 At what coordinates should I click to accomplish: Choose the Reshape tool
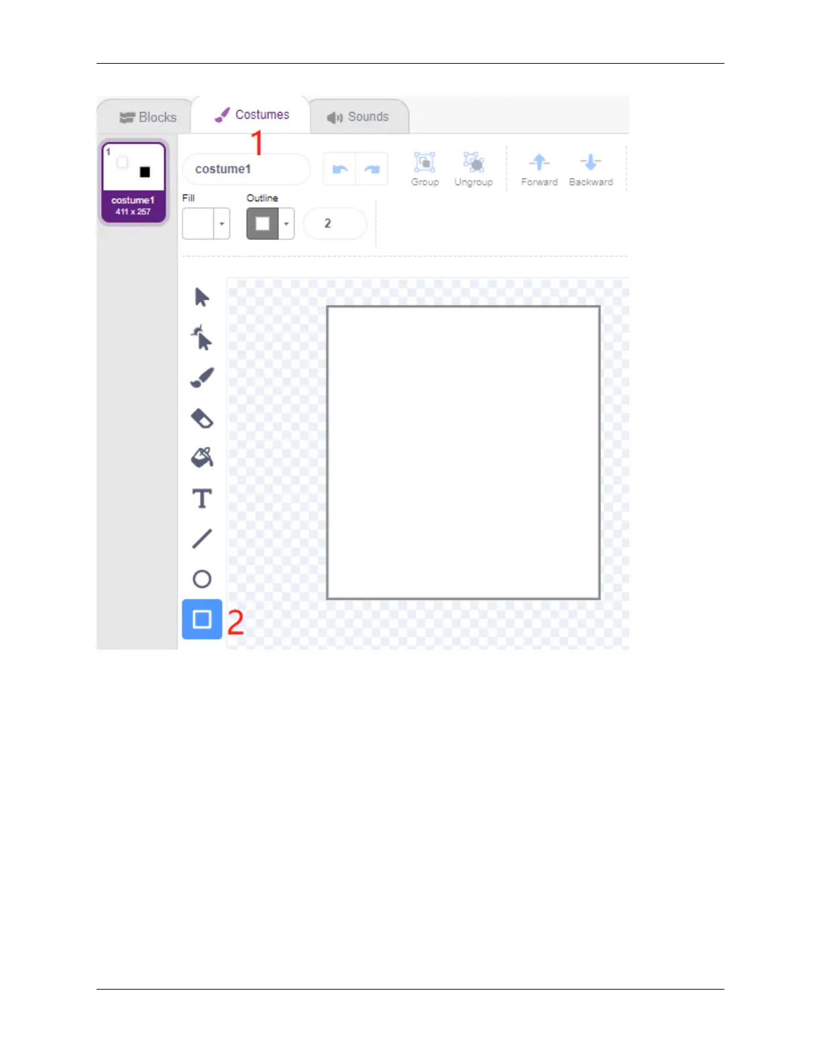[202, 337]
